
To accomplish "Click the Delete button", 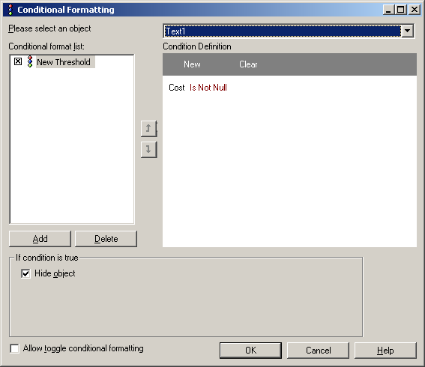I will pyautogui.click(x=106, y=239).
